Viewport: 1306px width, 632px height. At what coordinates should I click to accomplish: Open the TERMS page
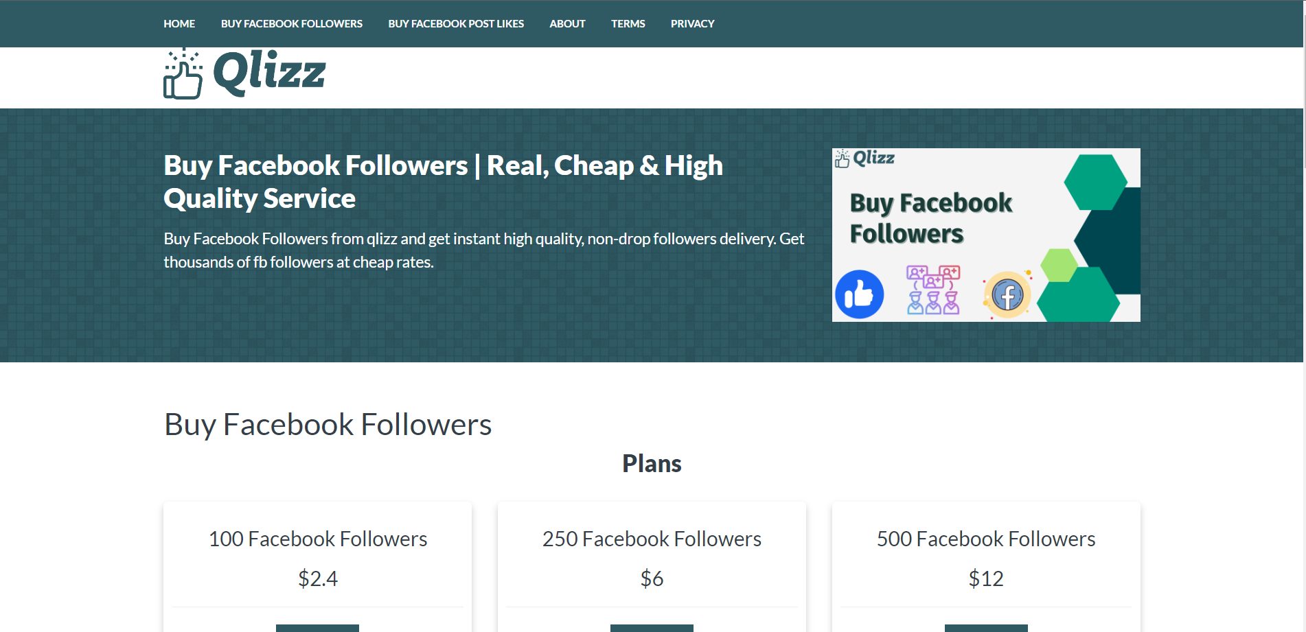click(628, 23)
